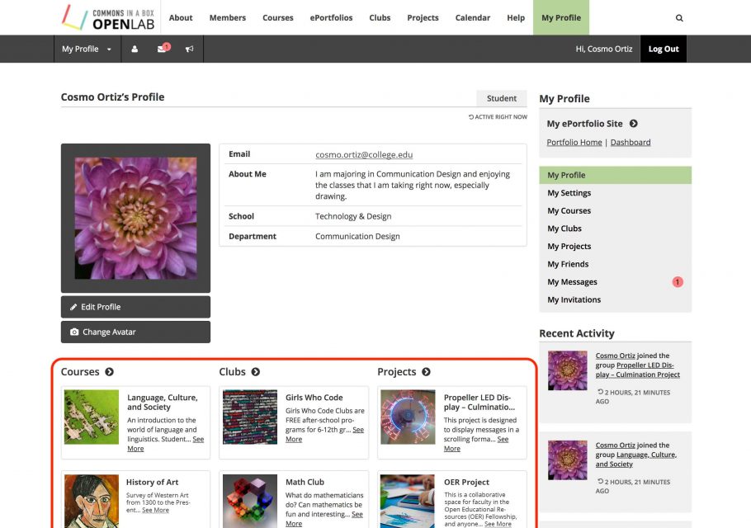Image resolution: width=751 pixels, height=528 pixels.
Task: Open the messages envelope icon
Action: click(x=163, y=49)
